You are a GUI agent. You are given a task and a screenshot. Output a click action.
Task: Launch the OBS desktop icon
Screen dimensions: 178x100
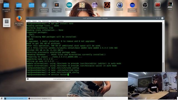[x=145, y=5]
